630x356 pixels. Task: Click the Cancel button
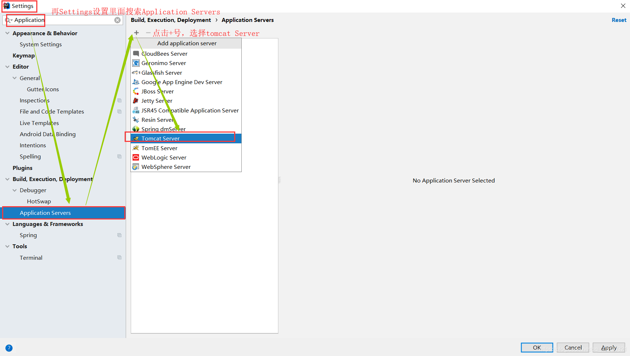[573, 347]
